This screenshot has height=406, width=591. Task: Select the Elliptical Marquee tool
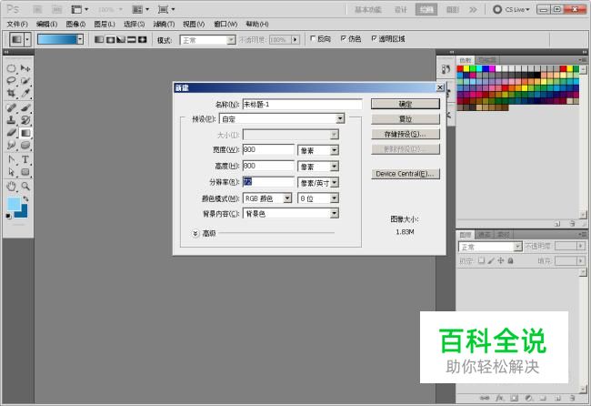[x=11, y=68]
